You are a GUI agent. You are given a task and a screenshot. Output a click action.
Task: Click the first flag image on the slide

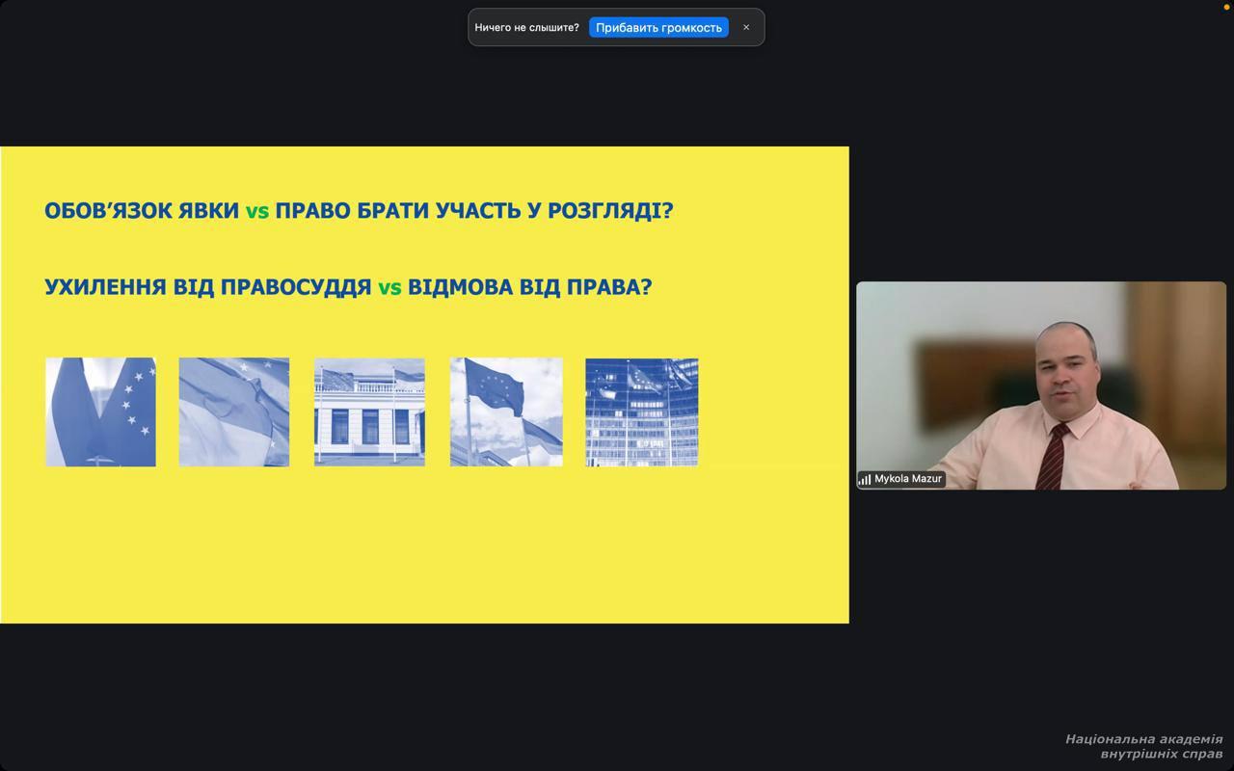(x=100, y=412)
